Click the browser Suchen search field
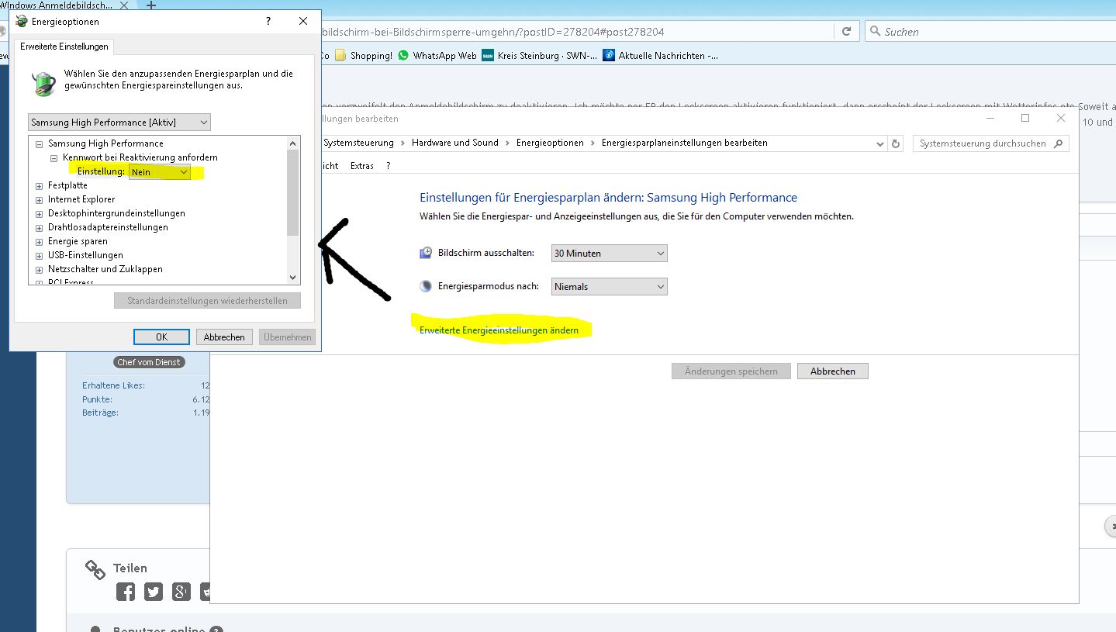Image resolution: width=1116 pixels, height=632 pixels. click(x=989, y=32)
